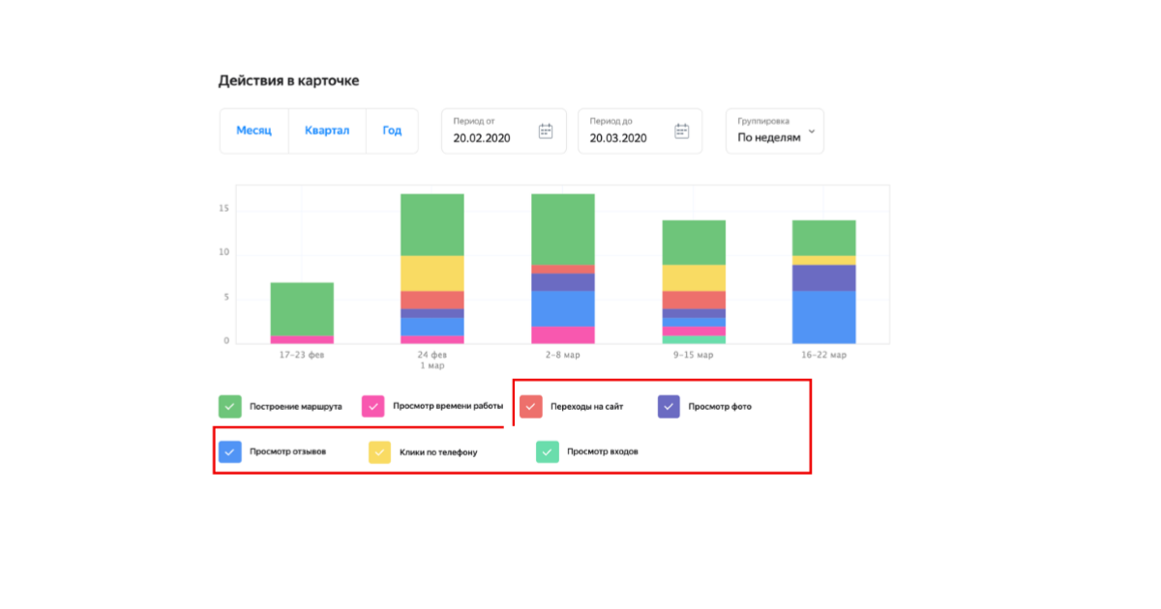Viewport: 1161px width, 609px height.
Task: Uncheck the 'Просмотр отзывов' blue checkbox
Action: point(229,451)
